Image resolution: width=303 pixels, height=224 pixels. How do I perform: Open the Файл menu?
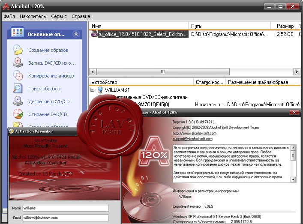pyautogui.click(x=9, y=16)
